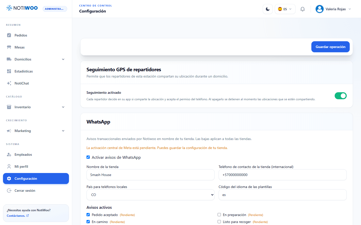Click the Cerrar sesión logout icon

(9, 190)
